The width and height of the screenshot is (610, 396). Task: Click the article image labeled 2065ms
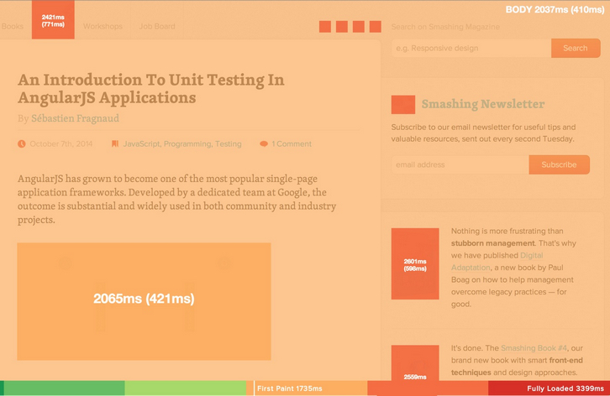point(144,300)
